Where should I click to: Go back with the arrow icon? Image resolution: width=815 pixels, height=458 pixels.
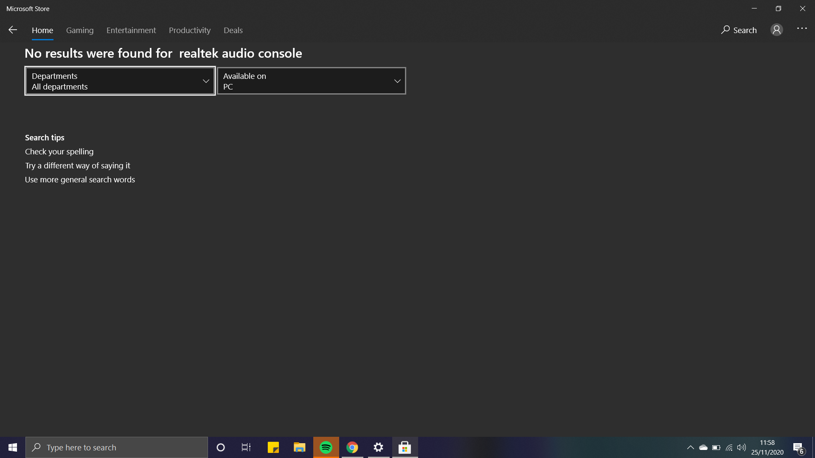point(13,30)
